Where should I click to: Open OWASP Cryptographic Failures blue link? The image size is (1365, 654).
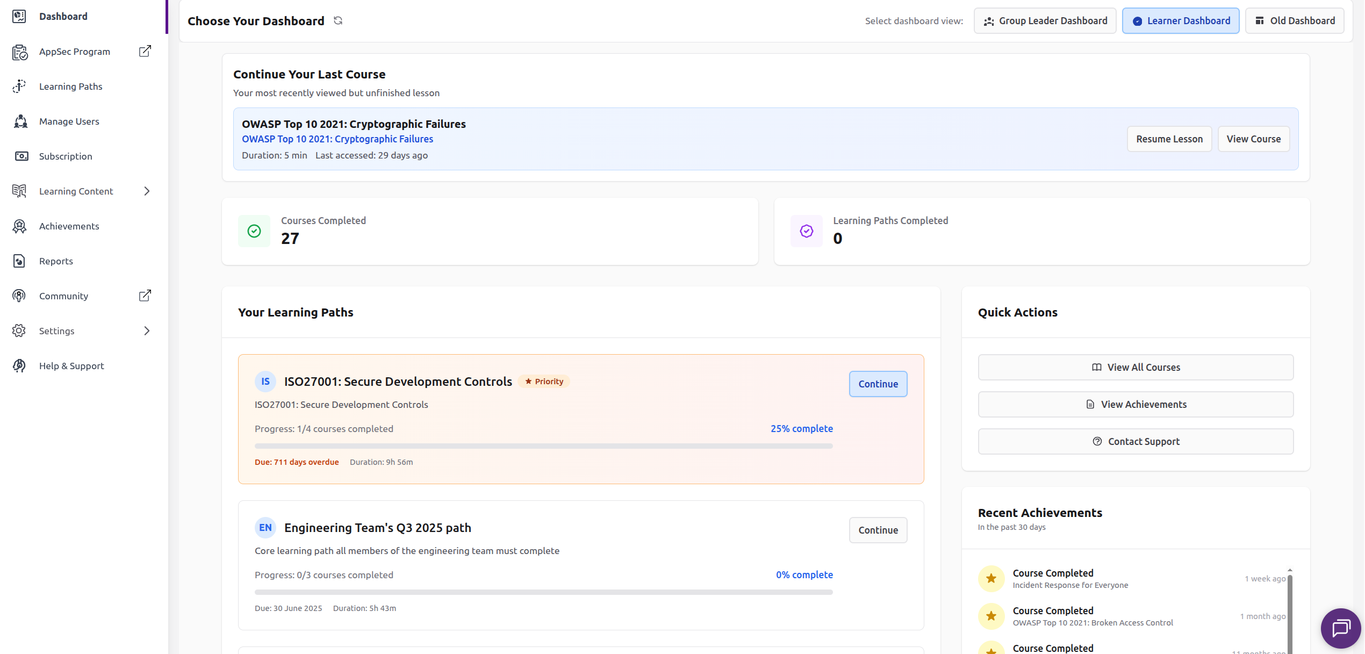coord(337,139)
